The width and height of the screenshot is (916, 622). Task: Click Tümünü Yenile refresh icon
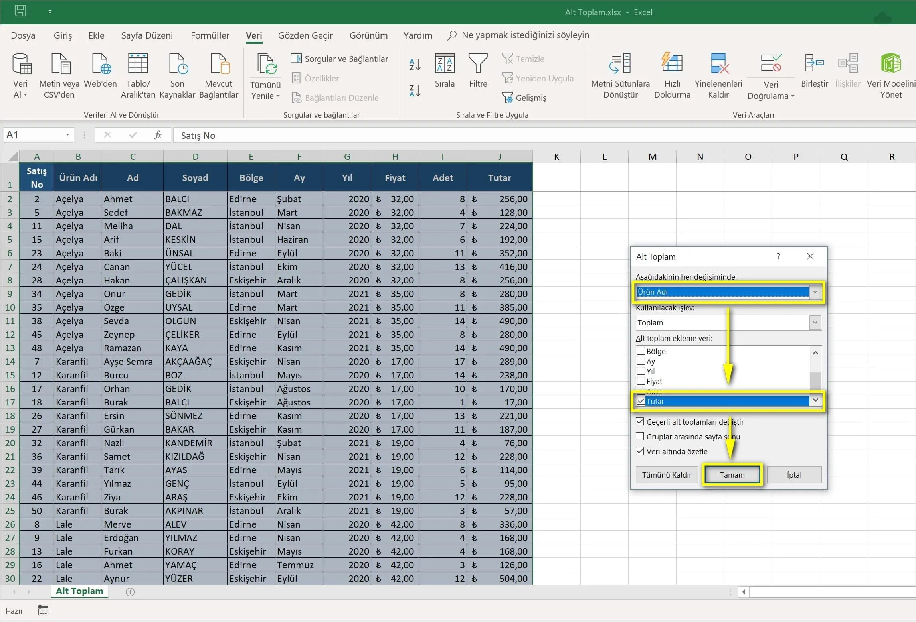pyautogui.click(x=267, y=64)
